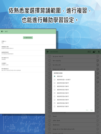Tap the icon between ALL and plus/minus
The image size is (101, 134).
[x=94, y=52]
